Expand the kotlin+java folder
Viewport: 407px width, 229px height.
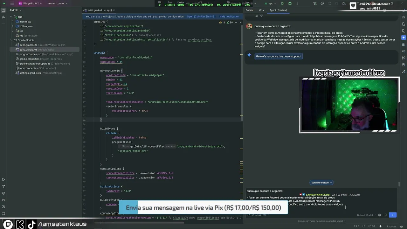tap(13, 26)
